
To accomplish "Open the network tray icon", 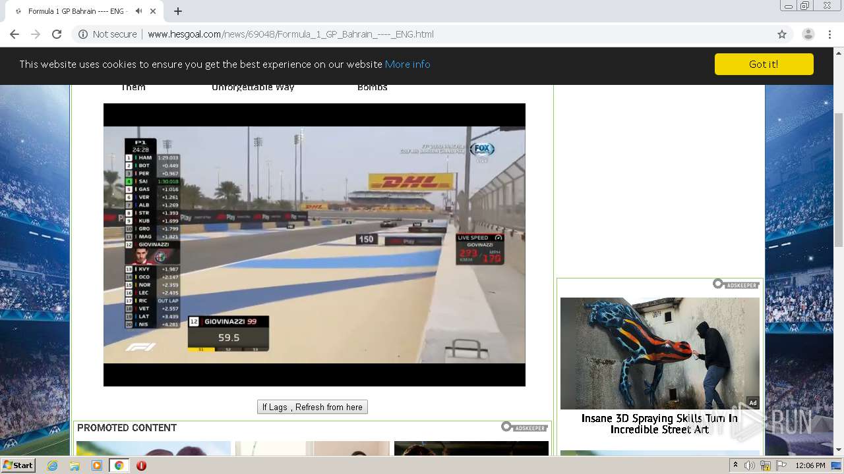I will (x=766, y=465).
